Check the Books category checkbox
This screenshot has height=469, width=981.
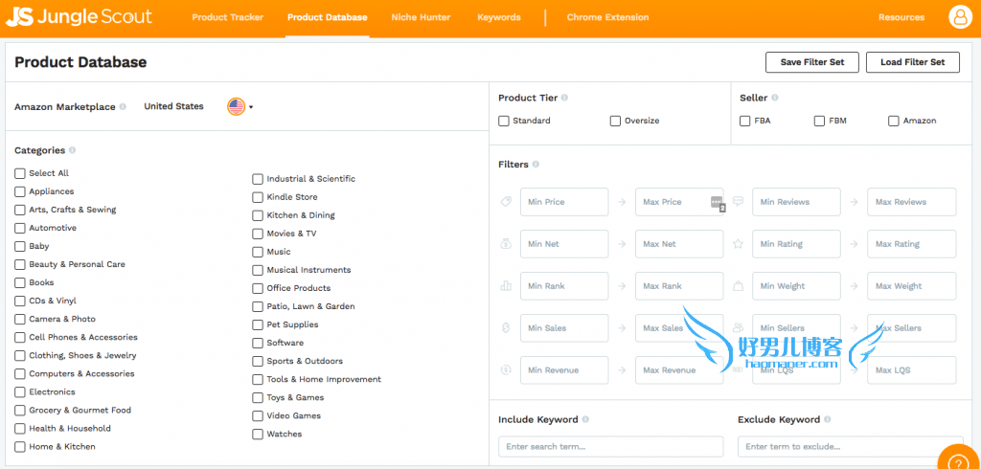(20, 282)
